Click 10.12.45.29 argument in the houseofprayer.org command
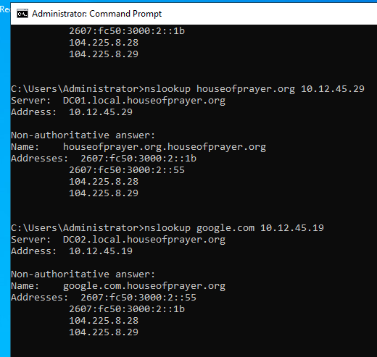Viewport: 377px width, 357px height. [x=333, y=89]
